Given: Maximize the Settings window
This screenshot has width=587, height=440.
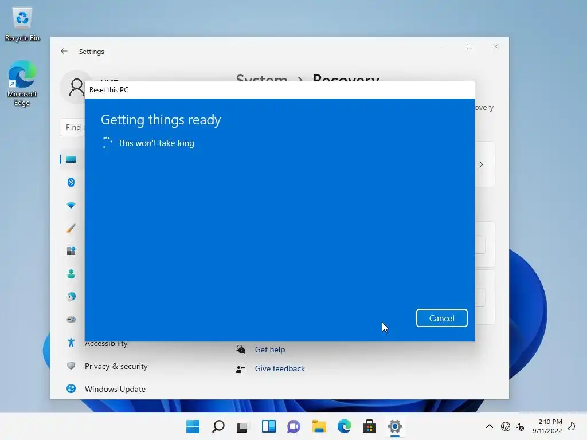Looking at the screenshot, I should (469, 46).
